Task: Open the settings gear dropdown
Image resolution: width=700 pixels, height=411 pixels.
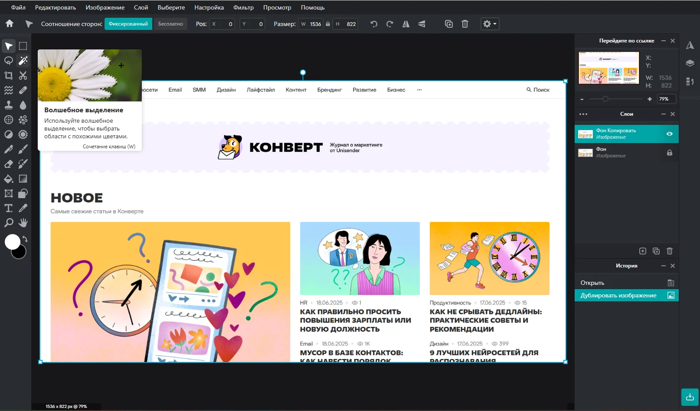Action: (490, 24)
